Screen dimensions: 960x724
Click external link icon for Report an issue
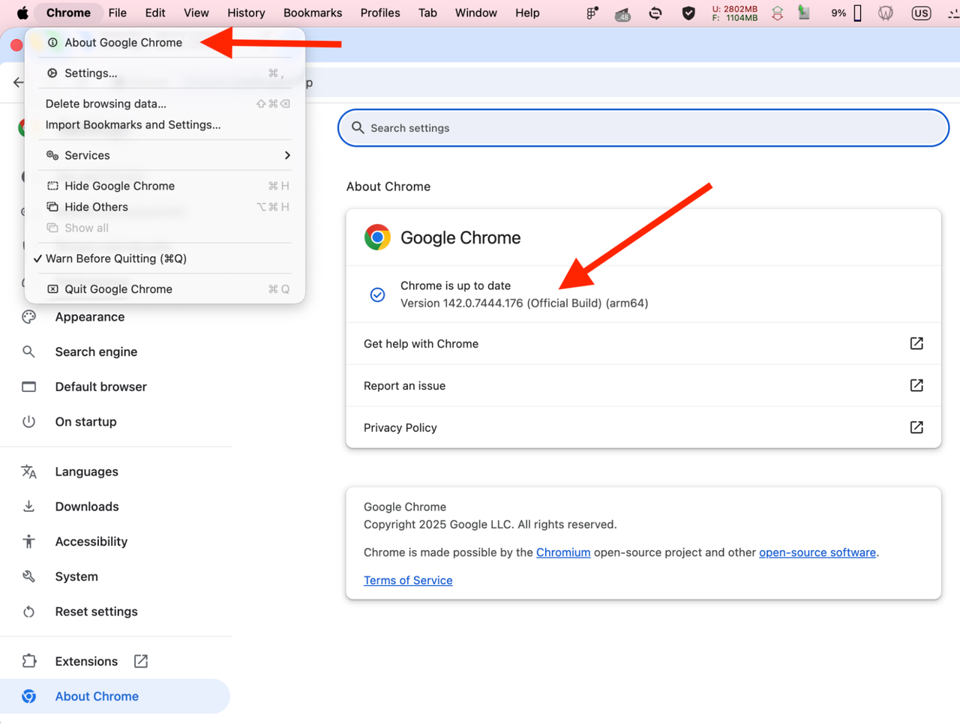click(x=916, y=385)
